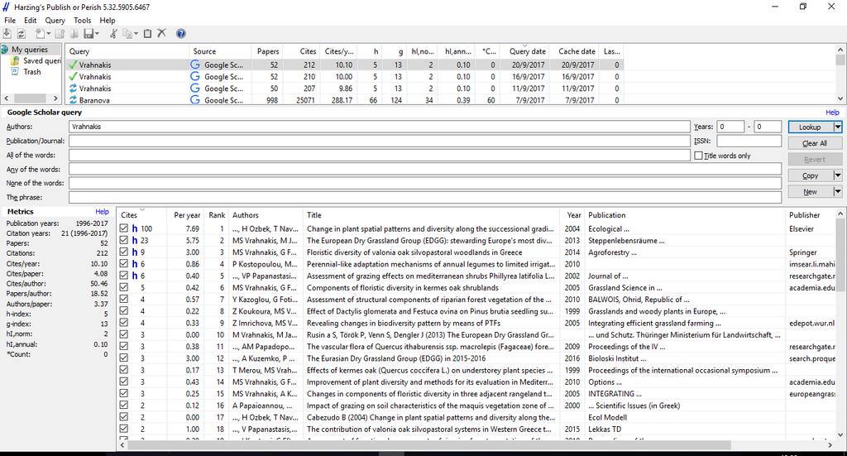This screenshot has width=847, height=456.
Task: Click the Lookup button
Action: click(x=811, y=127)
